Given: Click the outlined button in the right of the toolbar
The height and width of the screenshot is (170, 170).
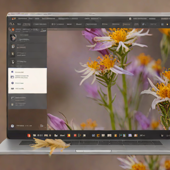Looking at the screenshot, I should [x=136, y=24].
